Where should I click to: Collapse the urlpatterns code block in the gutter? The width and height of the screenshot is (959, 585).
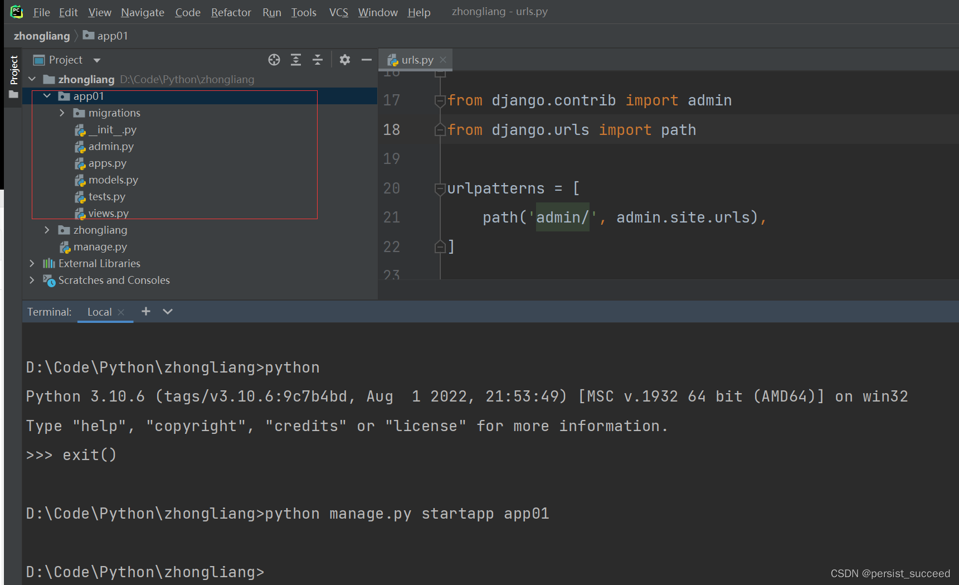440,188
